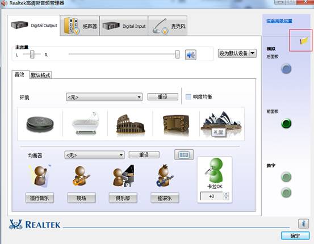314x244 pixels.
Task: Enable the 响度均衡 checkbox
Action: point(189,97)
